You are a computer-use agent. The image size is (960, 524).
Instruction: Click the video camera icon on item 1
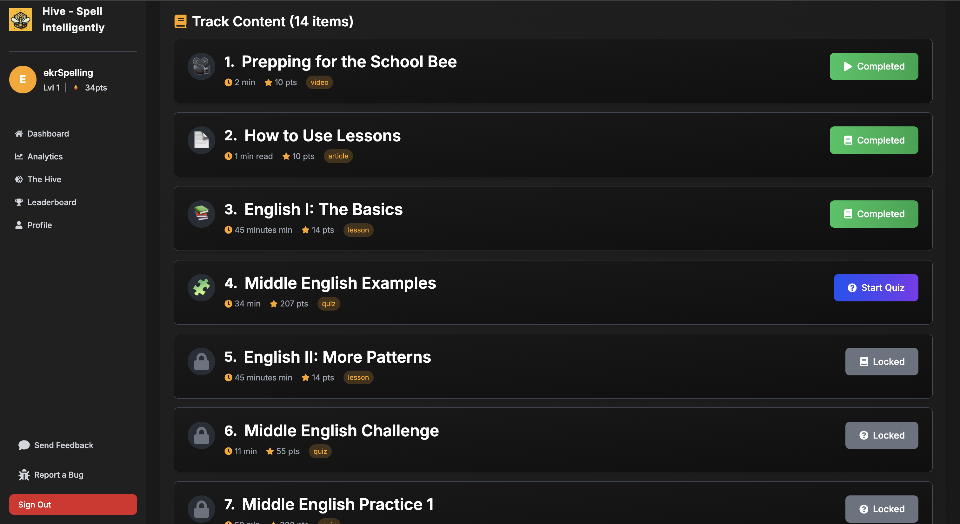pos(201,66)
